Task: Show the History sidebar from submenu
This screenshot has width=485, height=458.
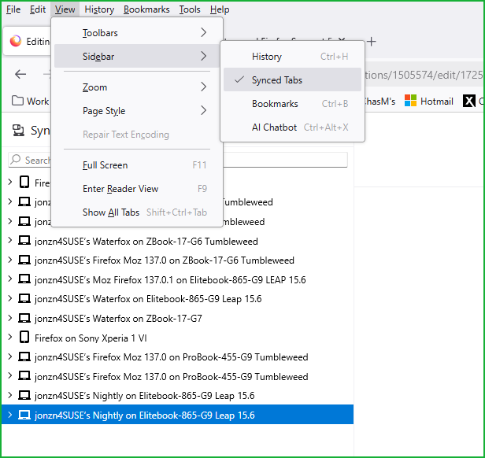Action: click(292, 57)
